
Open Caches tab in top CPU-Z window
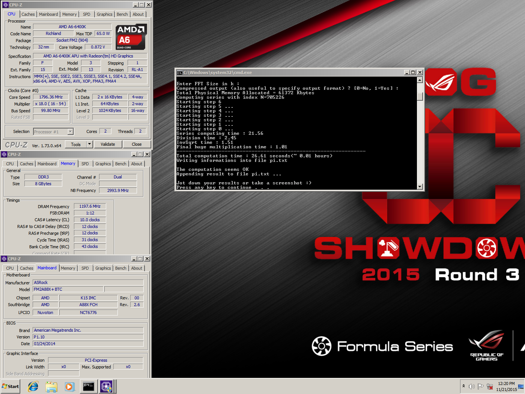click(28, 14)
